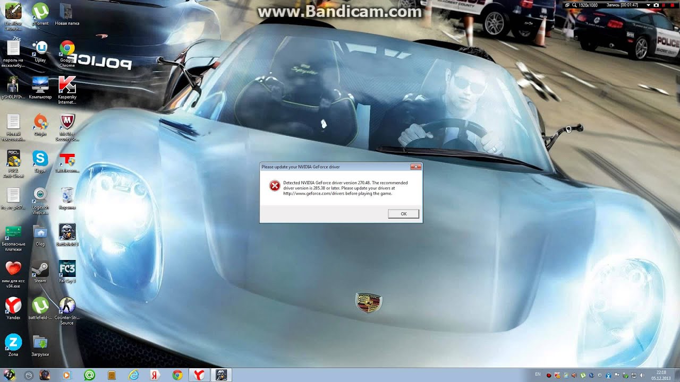The width and height of the screenshot is (680, 382).
Task: Click OK in the NVIDIA driver dialog
Action: (x=403, y=214)
